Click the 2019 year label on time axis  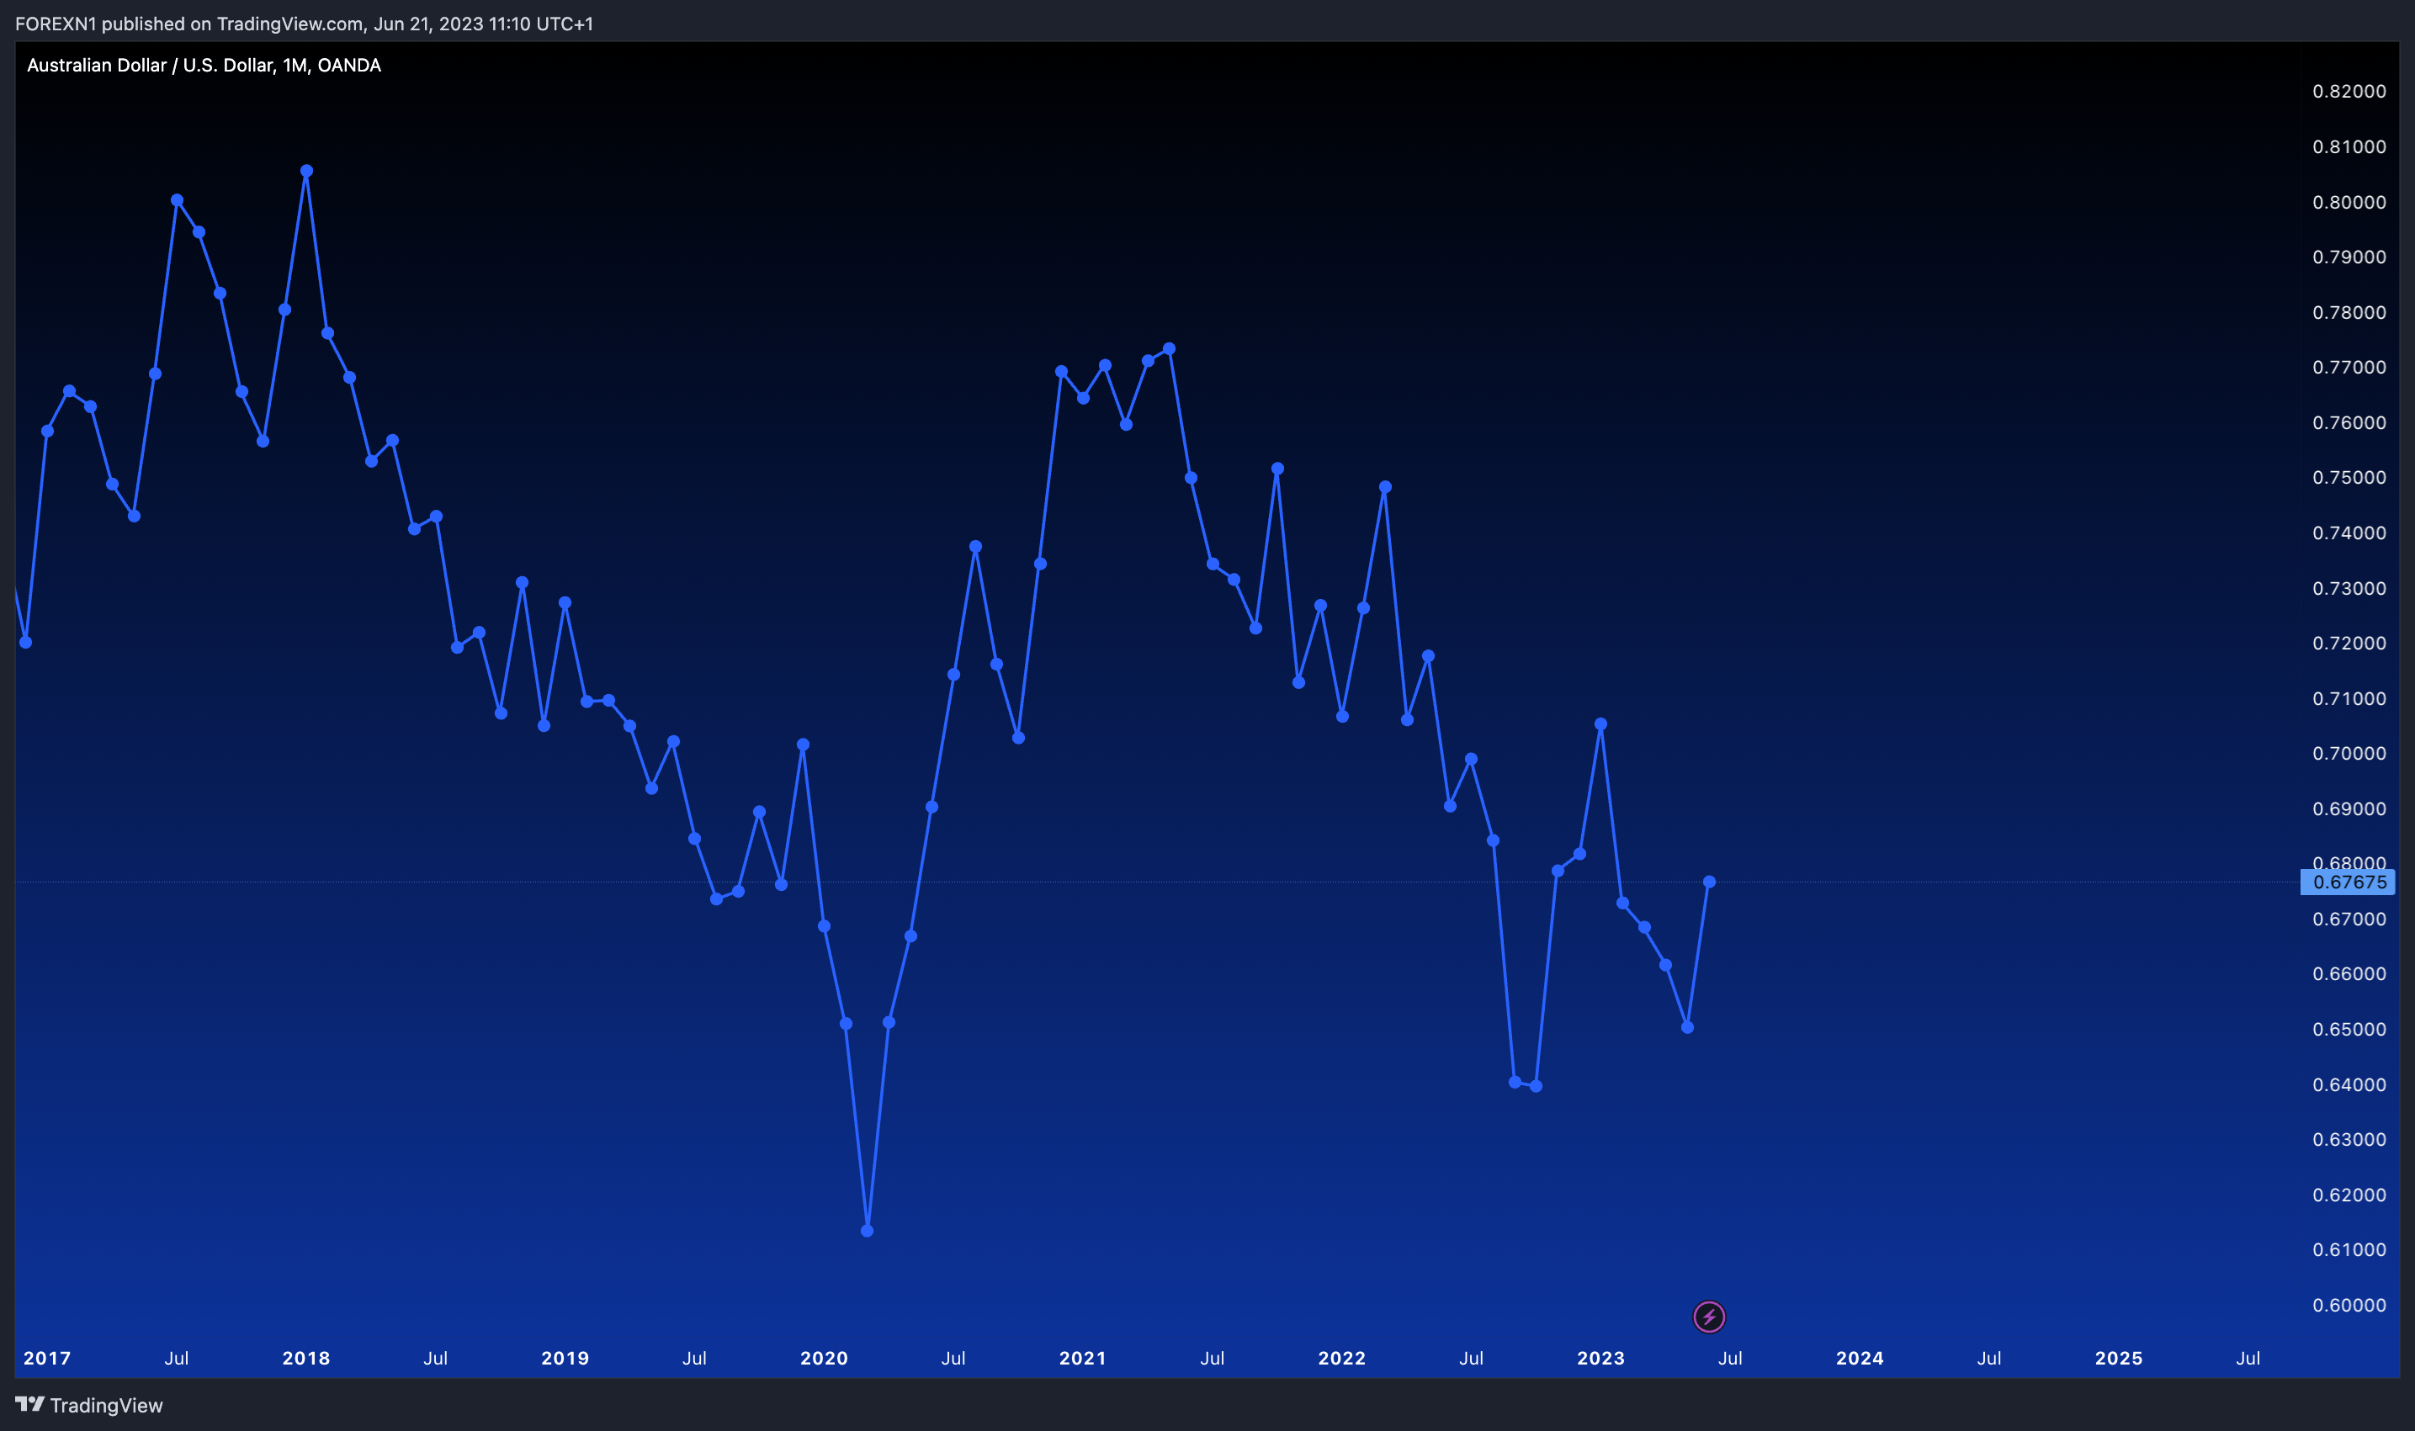coord(565,1358)
